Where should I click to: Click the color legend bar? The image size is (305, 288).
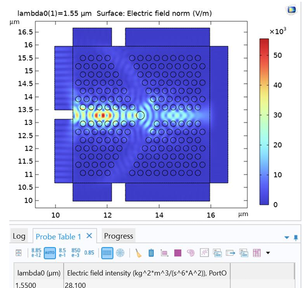pos(264,121)
